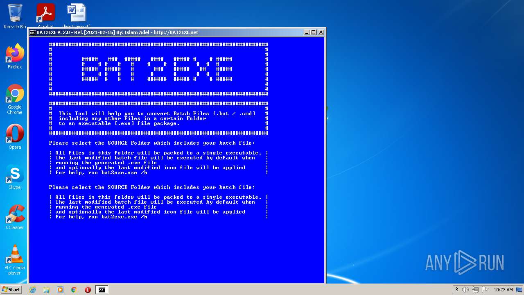The width and height of the screenshot is (524, 295).
Task: Click 'to an executable [.exe] file package.' text
Action: pos(119,123)
